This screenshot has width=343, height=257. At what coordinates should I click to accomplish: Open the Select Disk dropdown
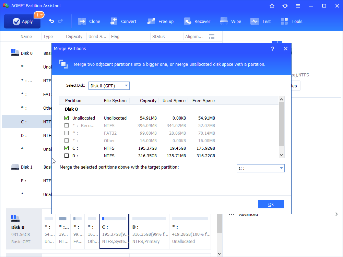(109, 86)
